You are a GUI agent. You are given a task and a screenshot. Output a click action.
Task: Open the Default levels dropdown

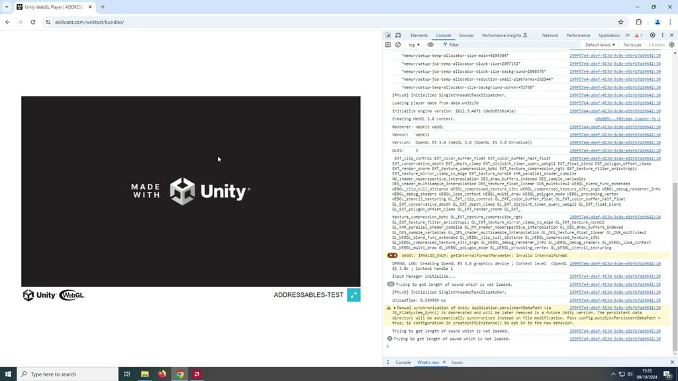pyautogui.click(x=599, y=44)
